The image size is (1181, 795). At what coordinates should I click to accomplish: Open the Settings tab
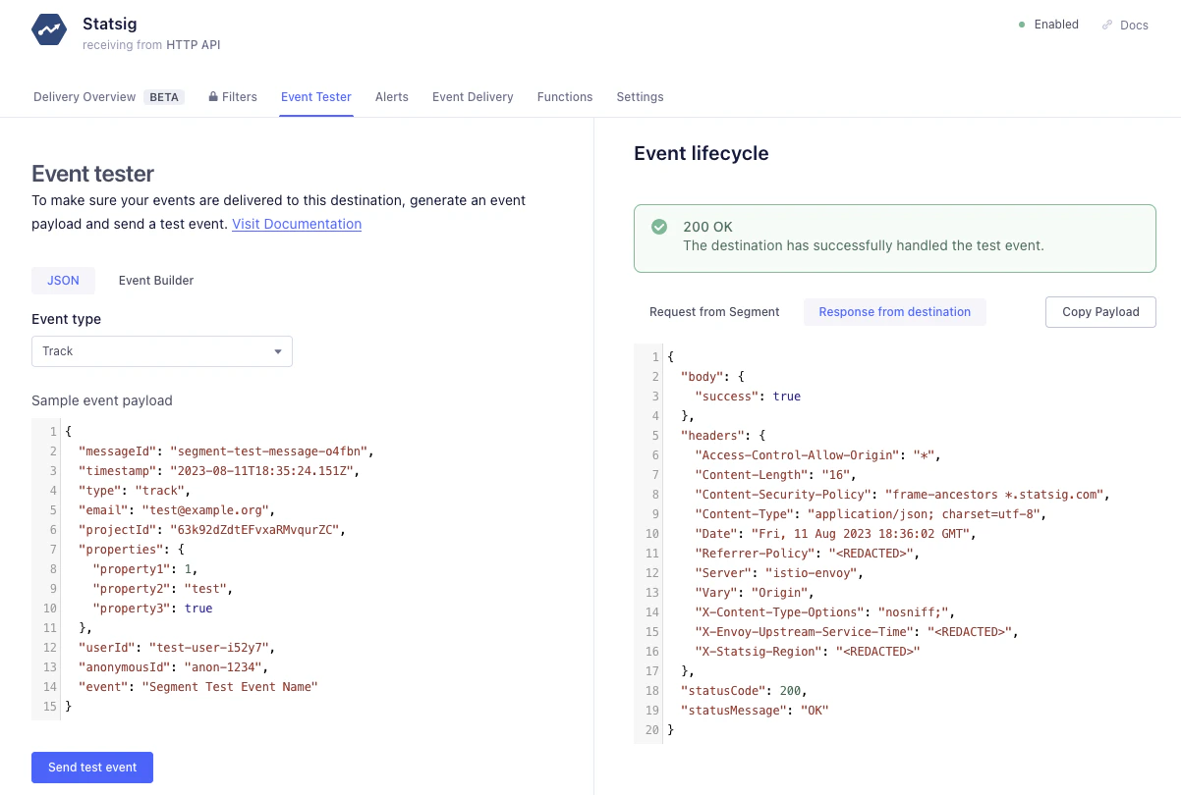coord(640,97)
